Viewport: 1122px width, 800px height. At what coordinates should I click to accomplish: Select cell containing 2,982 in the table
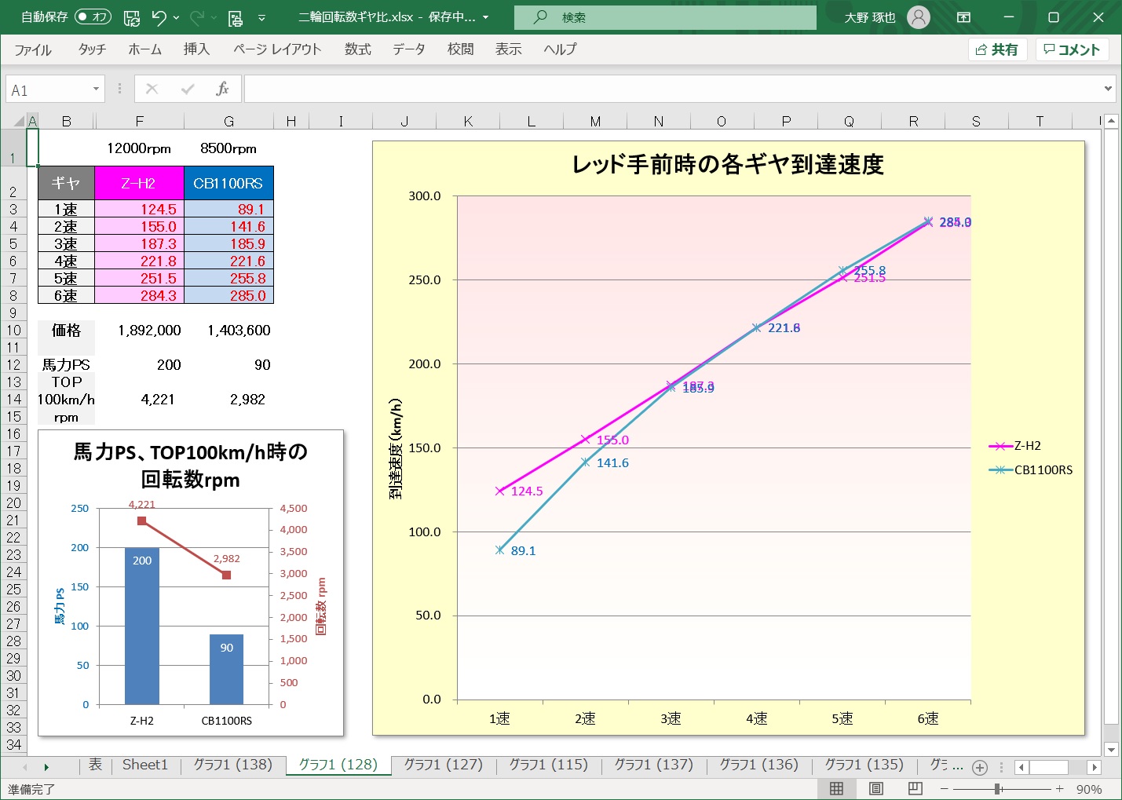[x=228, y=400]
